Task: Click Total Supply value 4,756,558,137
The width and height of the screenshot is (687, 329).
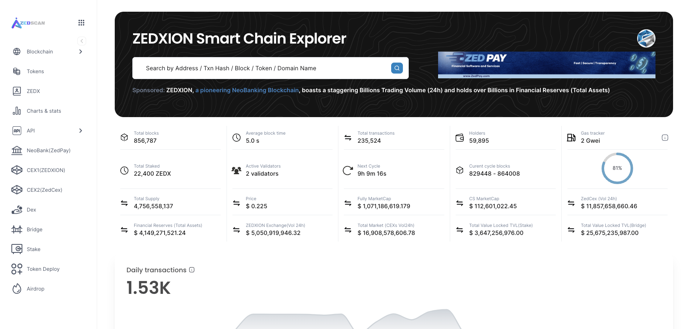Action: tap(154, 206)
